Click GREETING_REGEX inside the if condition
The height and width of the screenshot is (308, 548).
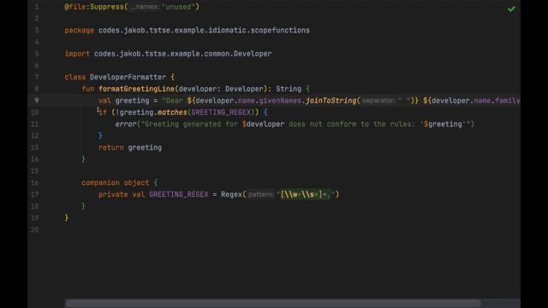click(221, 112)
